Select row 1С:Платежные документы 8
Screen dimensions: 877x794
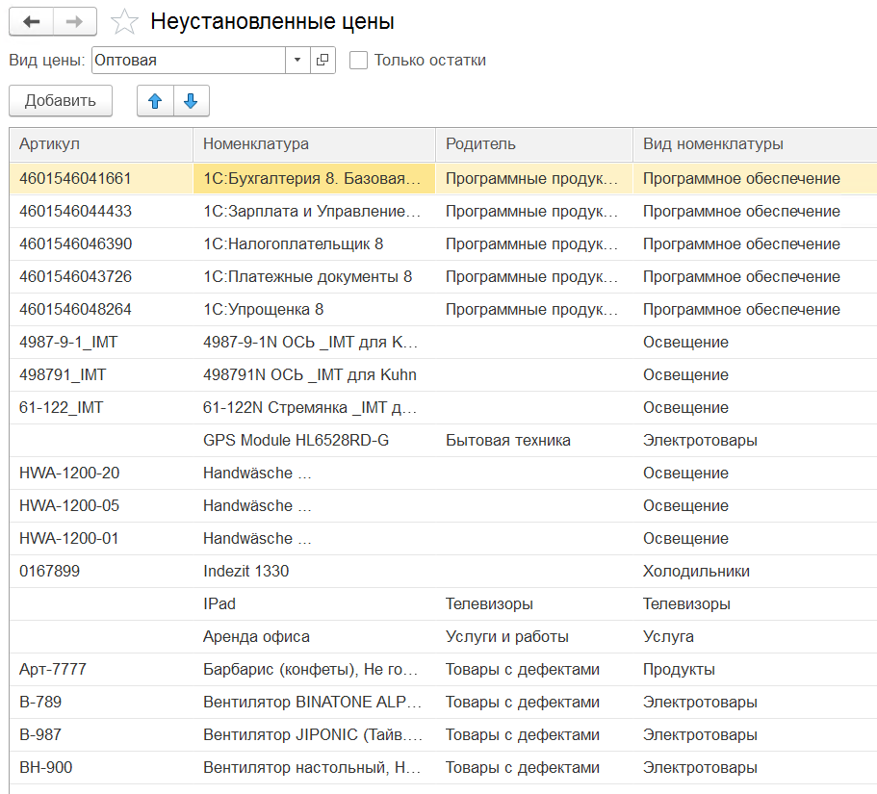pos(314,277)
